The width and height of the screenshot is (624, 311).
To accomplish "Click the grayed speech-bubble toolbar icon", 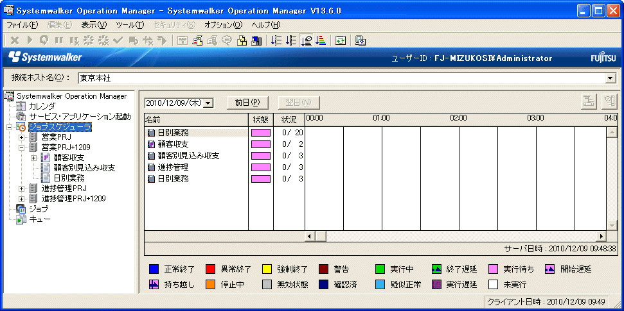I will coord(227,40).
